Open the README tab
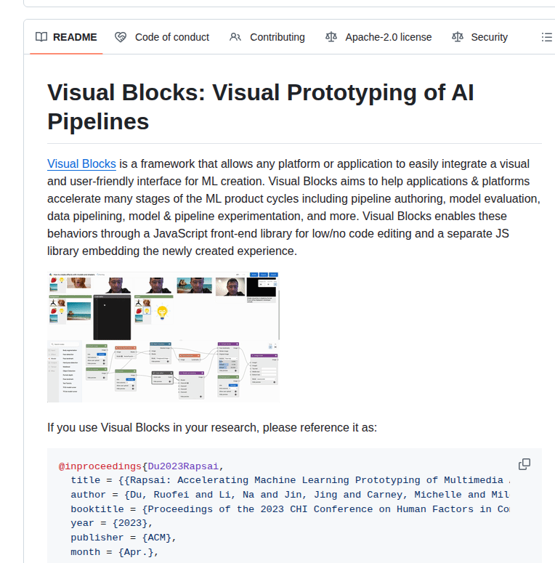 66,37
